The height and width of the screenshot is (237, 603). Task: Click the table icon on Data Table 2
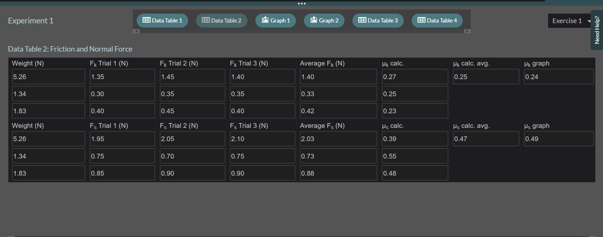206,20
